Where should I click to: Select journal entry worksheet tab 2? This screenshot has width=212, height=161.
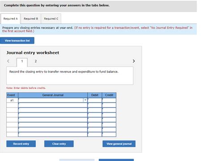tap(36, 61)
